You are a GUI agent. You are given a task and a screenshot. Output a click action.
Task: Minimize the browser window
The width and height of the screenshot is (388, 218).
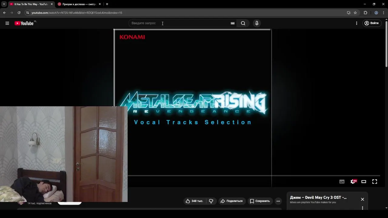pos(365,4)
